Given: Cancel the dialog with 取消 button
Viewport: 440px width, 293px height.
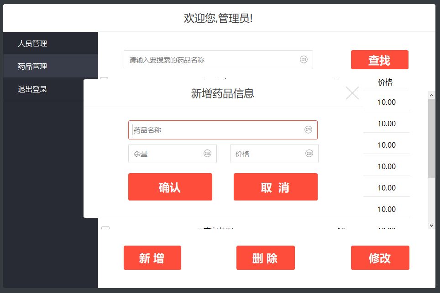Looking at the screenshot, I should [276, 187].
